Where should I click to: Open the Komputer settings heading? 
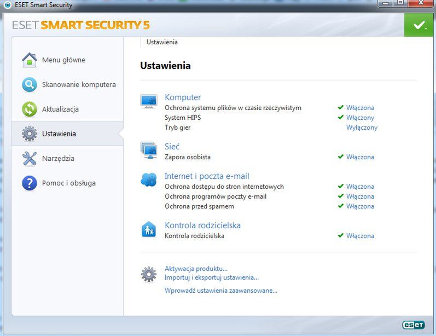pyautogui.click(x=183, y=97)
